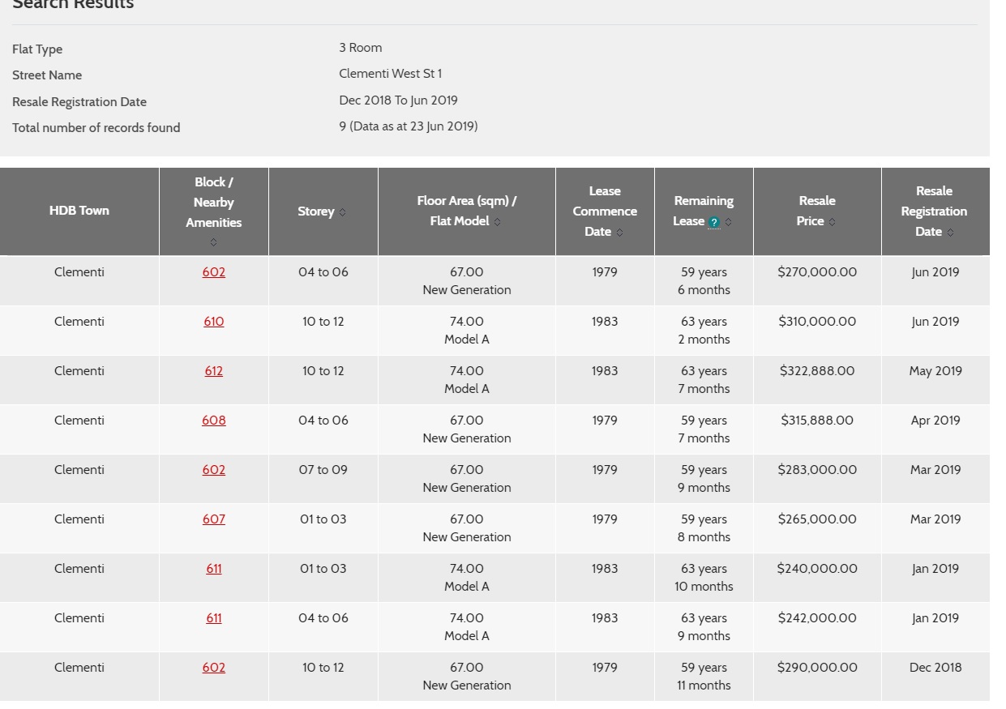Open block 602 link priced $270,000.00

[214, 272]
